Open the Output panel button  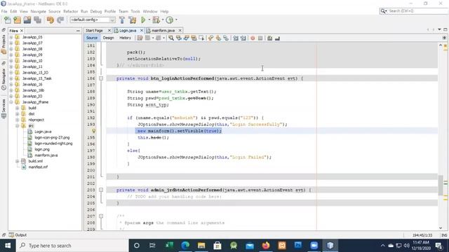18,235
